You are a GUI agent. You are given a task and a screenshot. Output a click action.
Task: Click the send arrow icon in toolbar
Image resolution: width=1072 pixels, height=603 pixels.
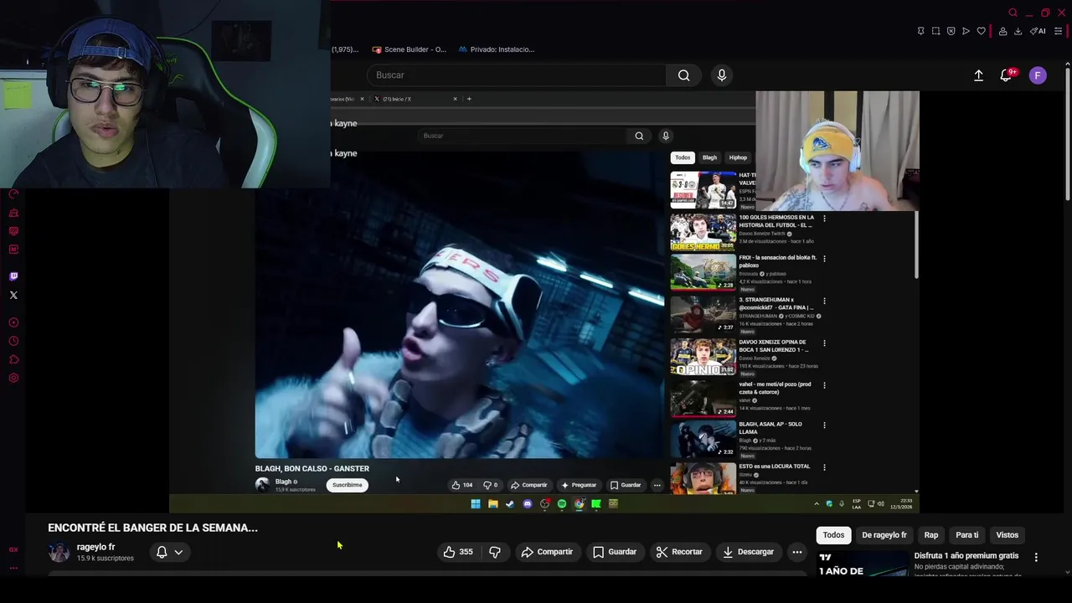(966, 31)
